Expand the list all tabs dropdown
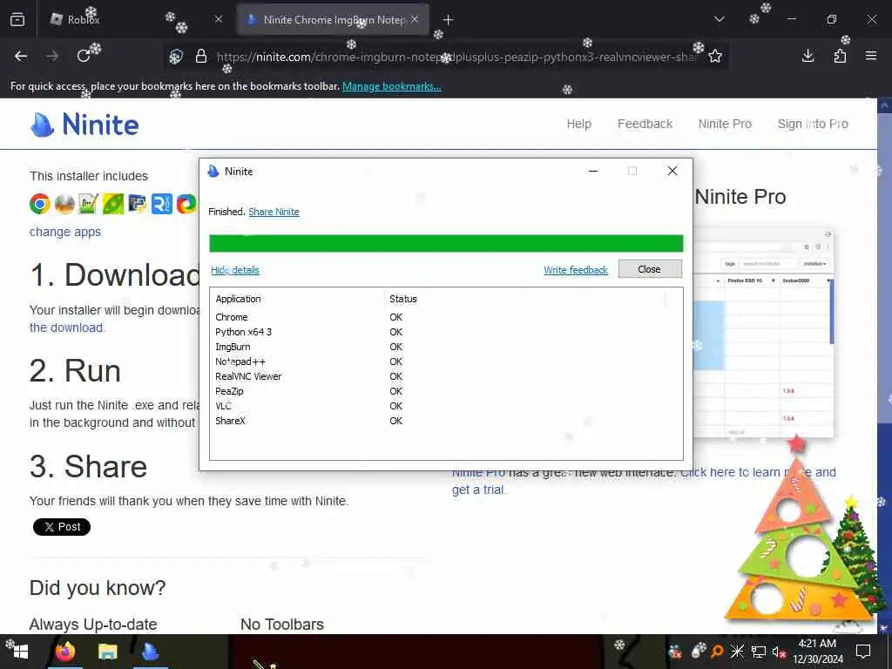Viewport: 892px width, 669px height. [x=719, y=19]
